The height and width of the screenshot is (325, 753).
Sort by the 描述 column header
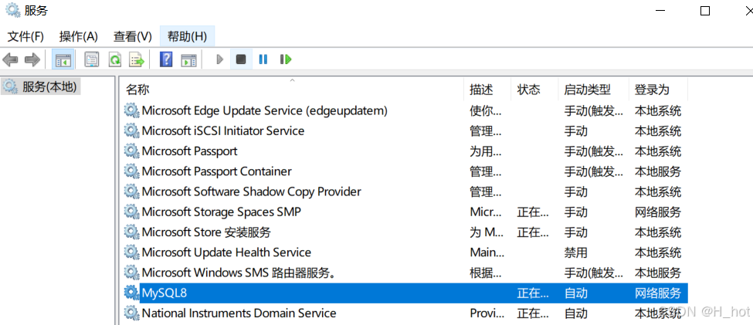tap(487, 89)
